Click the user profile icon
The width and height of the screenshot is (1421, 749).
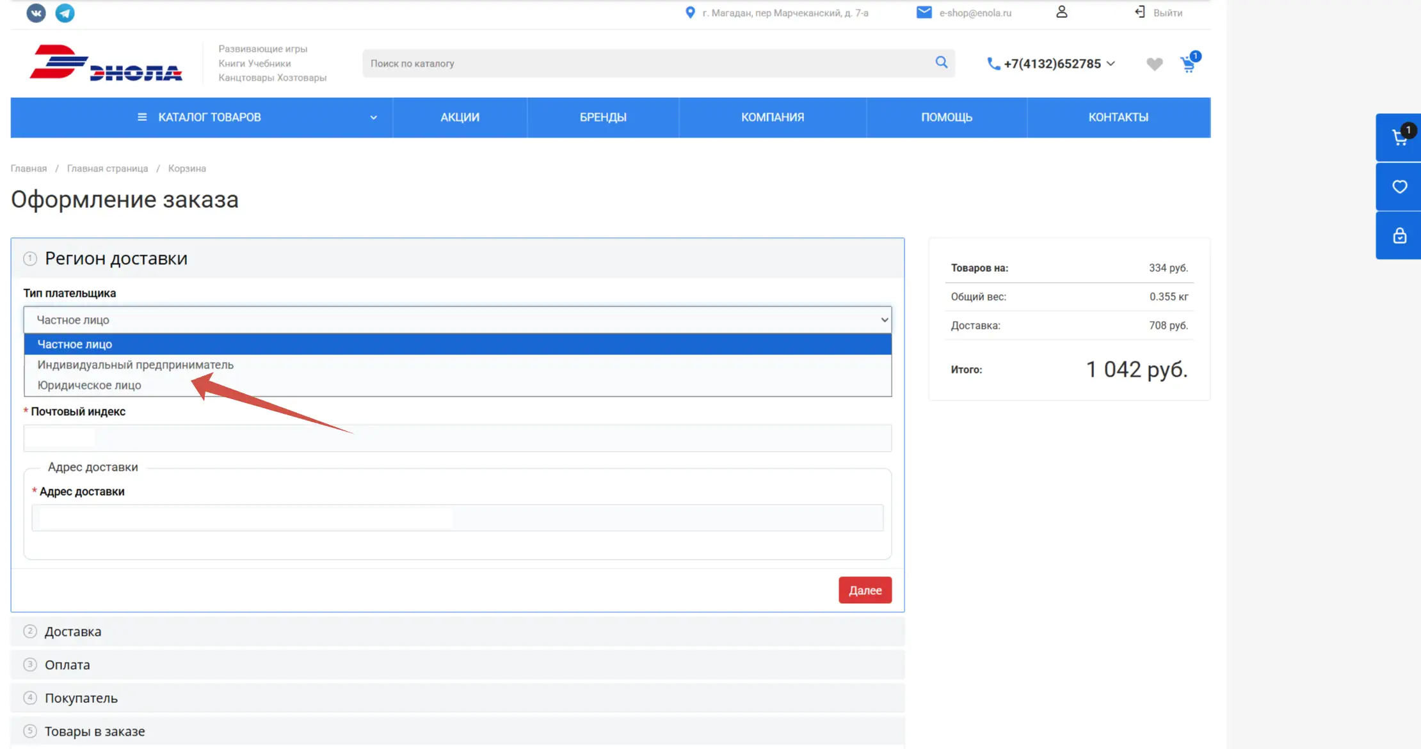point(1061,12)
